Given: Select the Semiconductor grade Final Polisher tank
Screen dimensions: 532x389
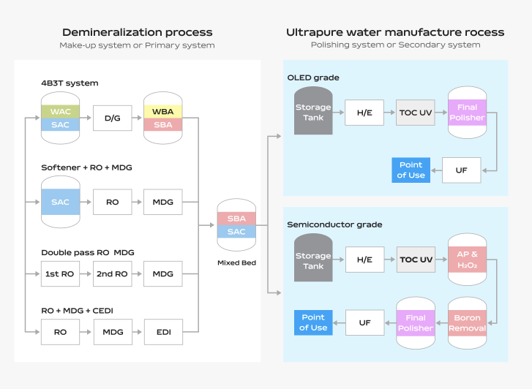Looking at the screenshot, I should [x=416, y=323].
